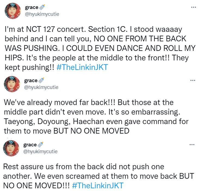Viewport: 200px width, 191px height.
Task: Click the emoji beside grace on the "Rest assure" tweet
Action: click(40, 145)
